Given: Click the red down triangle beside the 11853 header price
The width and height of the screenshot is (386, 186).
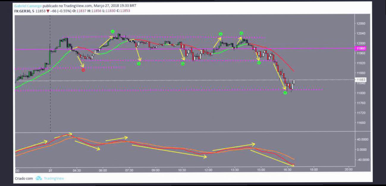Looking at the screenshot, I should click(48, 11).
